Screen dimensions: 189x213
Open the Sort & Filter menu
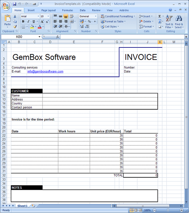pyautogui.click(x=169, y=22)
